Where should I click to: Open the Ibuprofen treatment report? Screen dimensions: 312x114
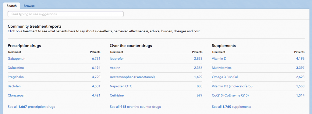[x=117, y=59]
